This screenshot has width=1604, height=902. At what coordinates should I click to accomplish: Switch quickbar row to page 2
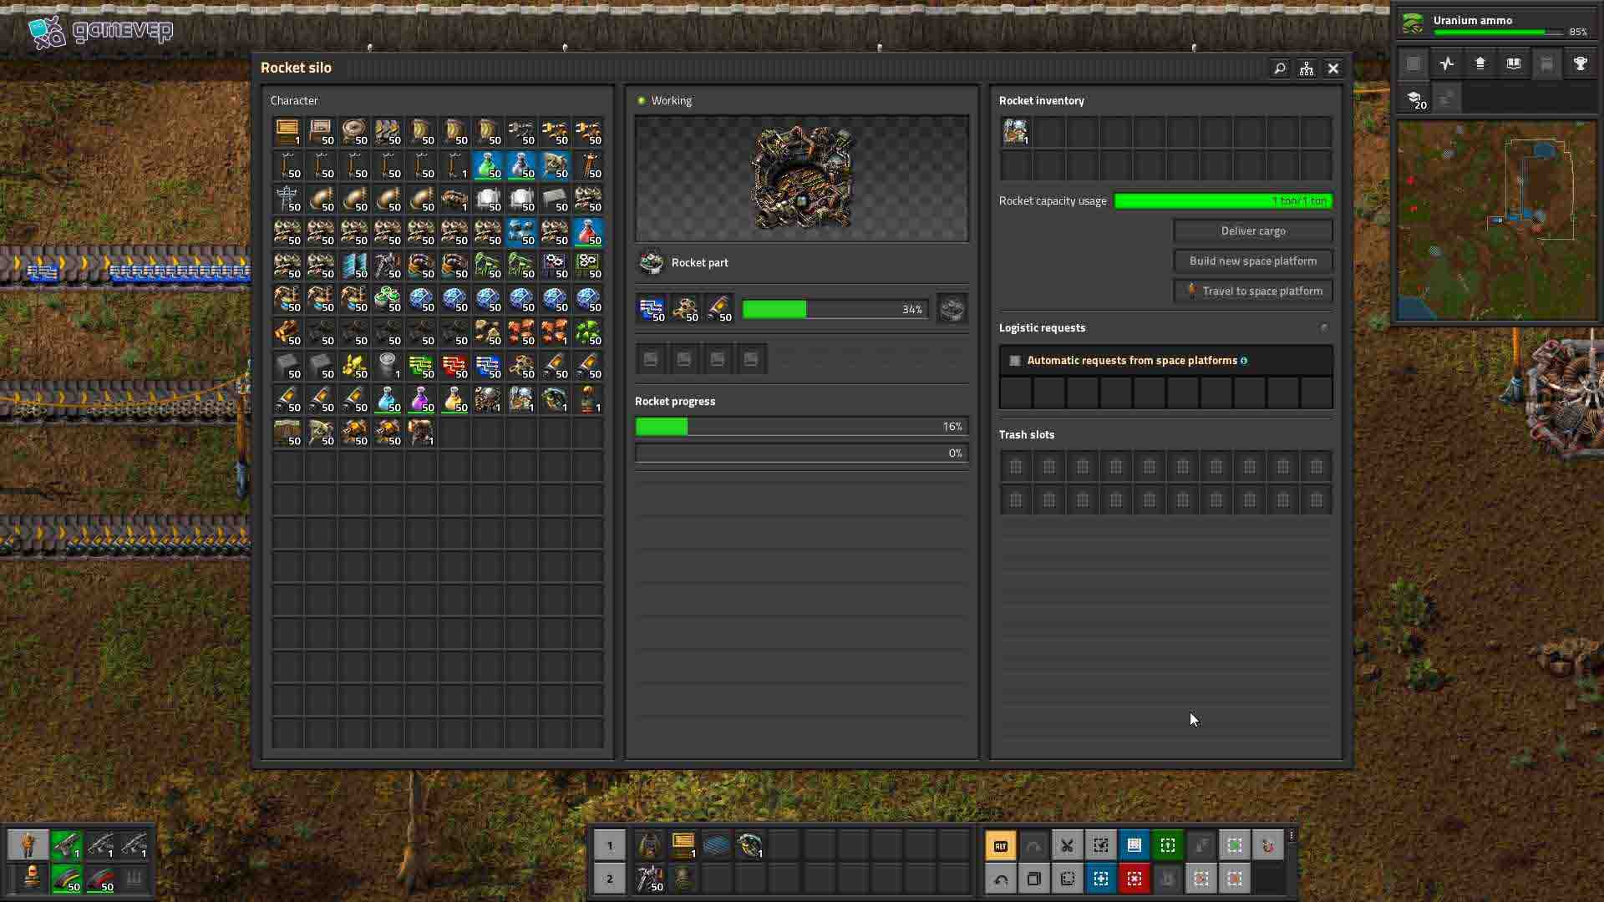coord(610,879)
